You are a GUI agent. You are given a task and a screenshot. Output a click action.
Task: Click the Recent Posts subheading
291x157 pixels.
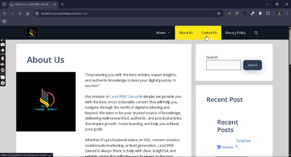(x=228, y=126)
